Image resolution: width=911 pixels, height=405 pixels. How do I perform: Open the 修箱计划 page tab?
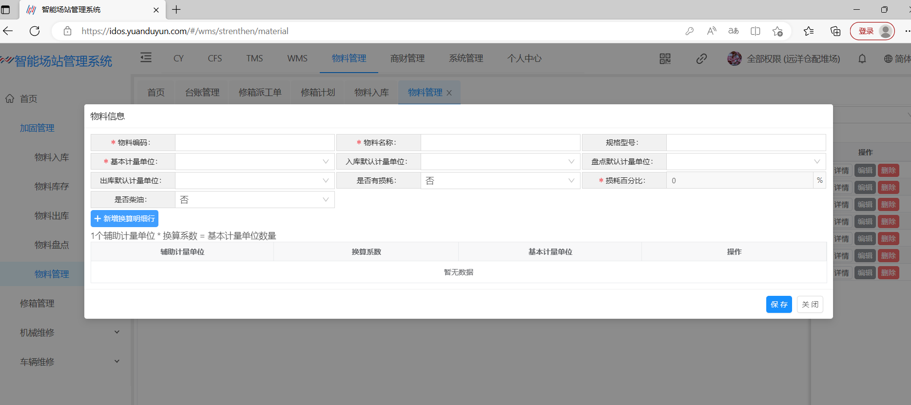[318, 93]
